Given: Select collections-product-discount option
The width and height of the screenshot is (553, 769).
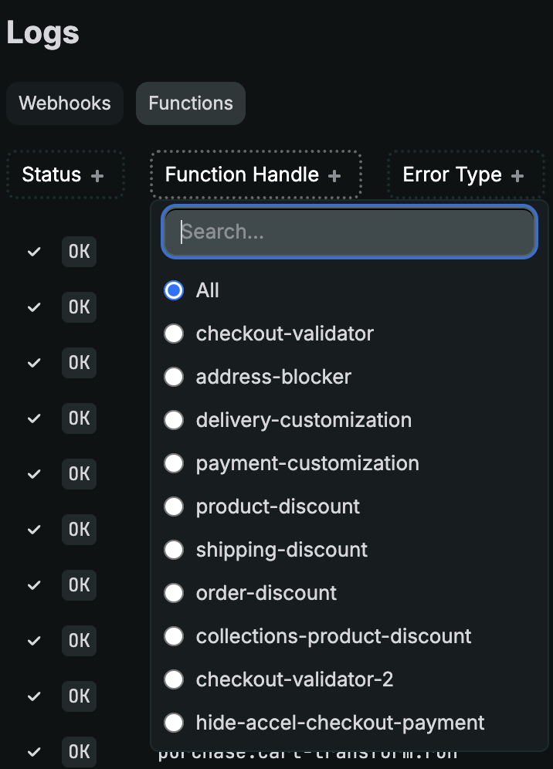Looking at the screenshot, I should pos(175,636).
